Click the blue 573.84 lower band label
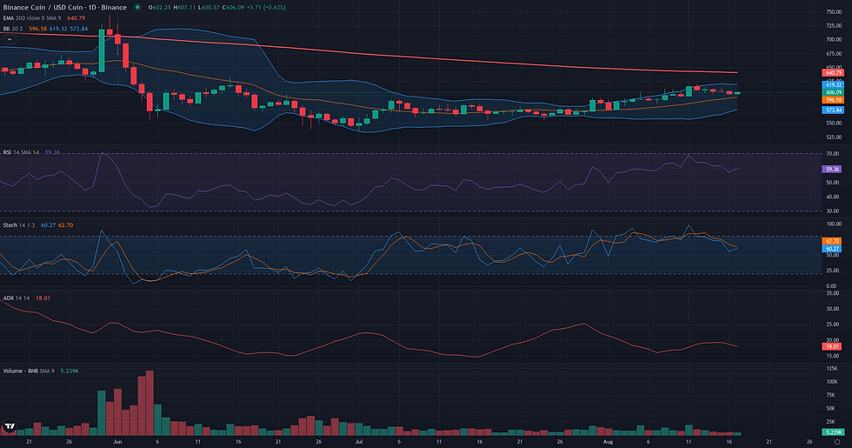 point(833,110)
